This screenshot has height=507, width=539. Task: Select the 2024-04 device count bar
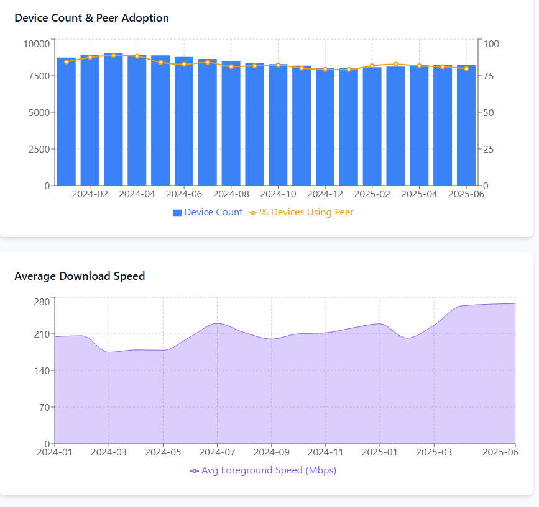pos(137,124)
